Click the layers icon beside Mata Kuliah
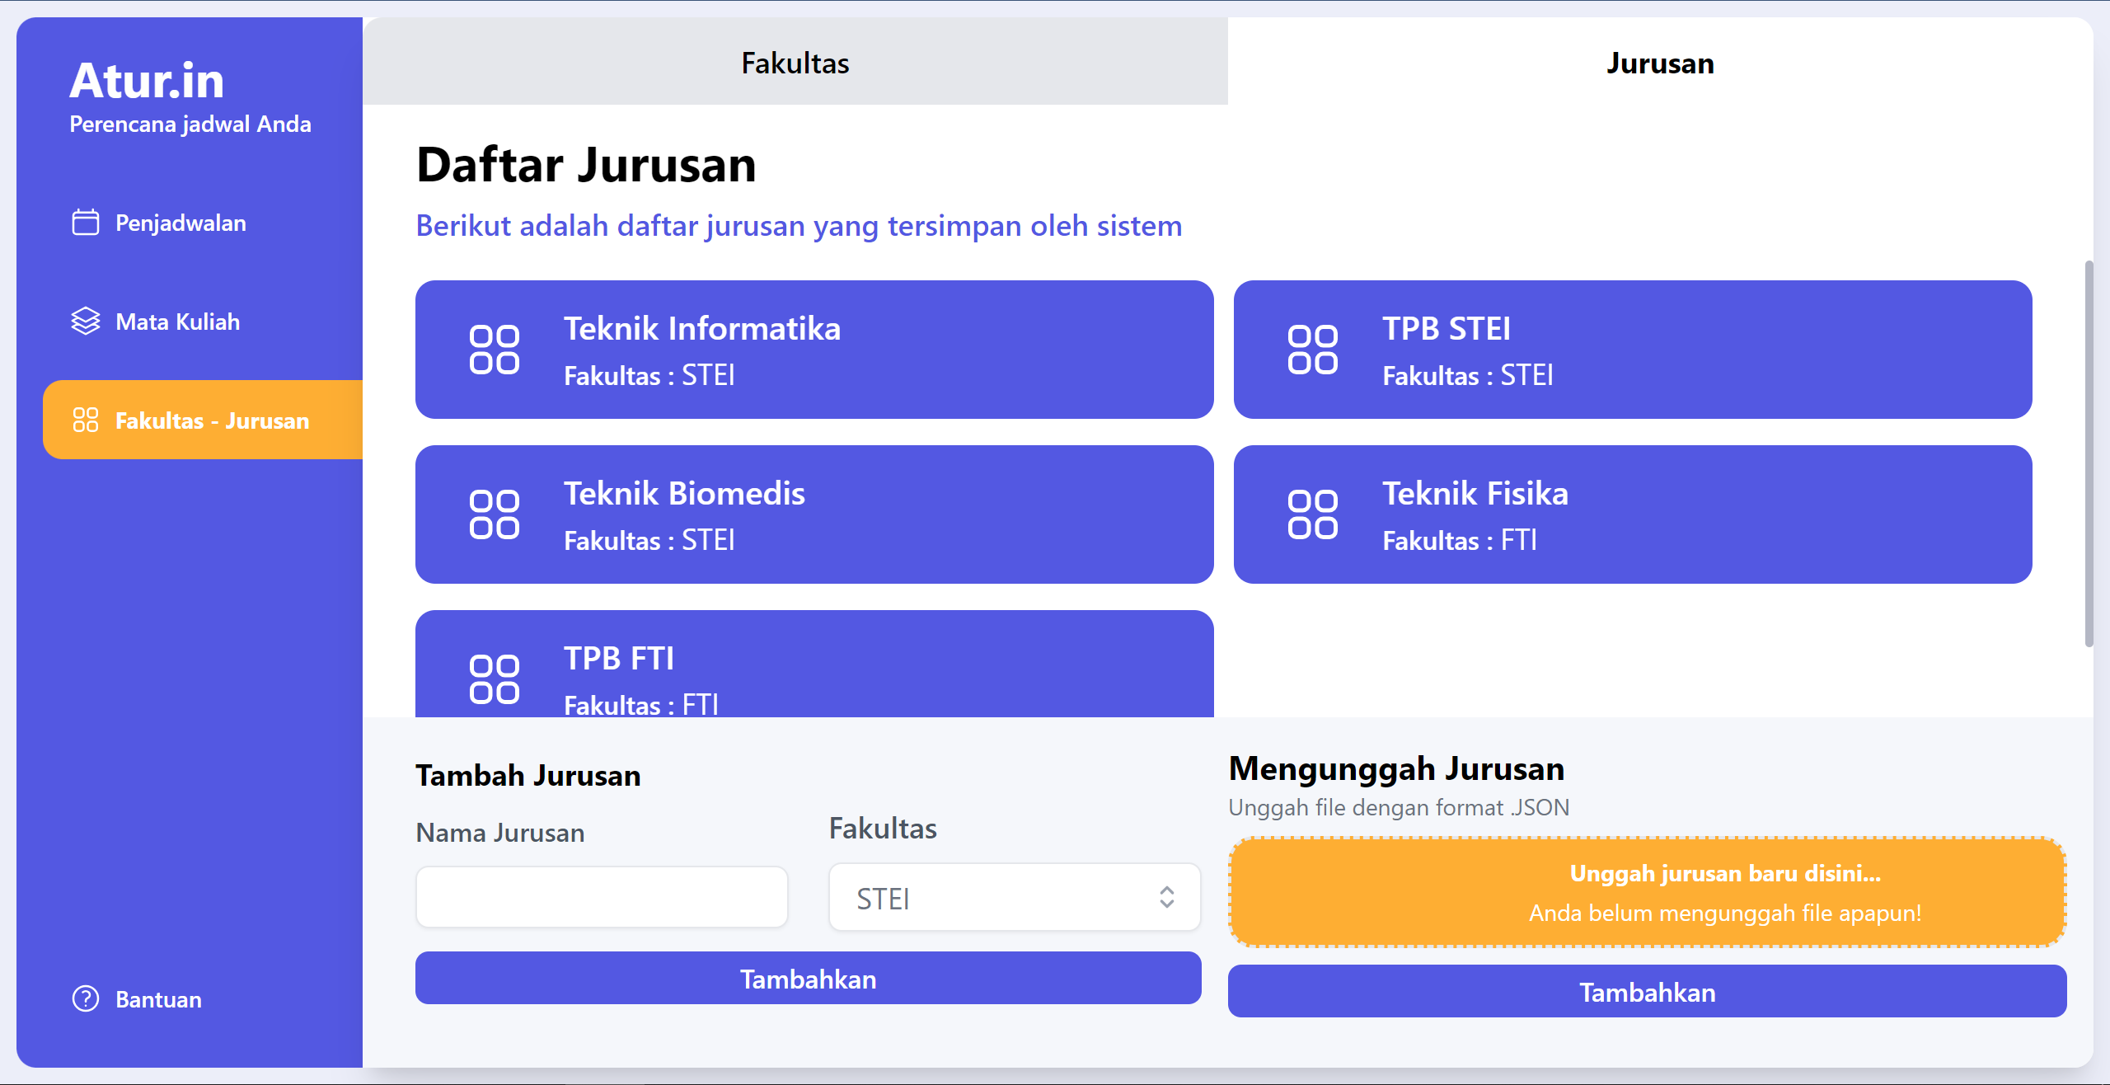Image resolution: width=2110 pixels, height=1085 pixels. [86, 322]
